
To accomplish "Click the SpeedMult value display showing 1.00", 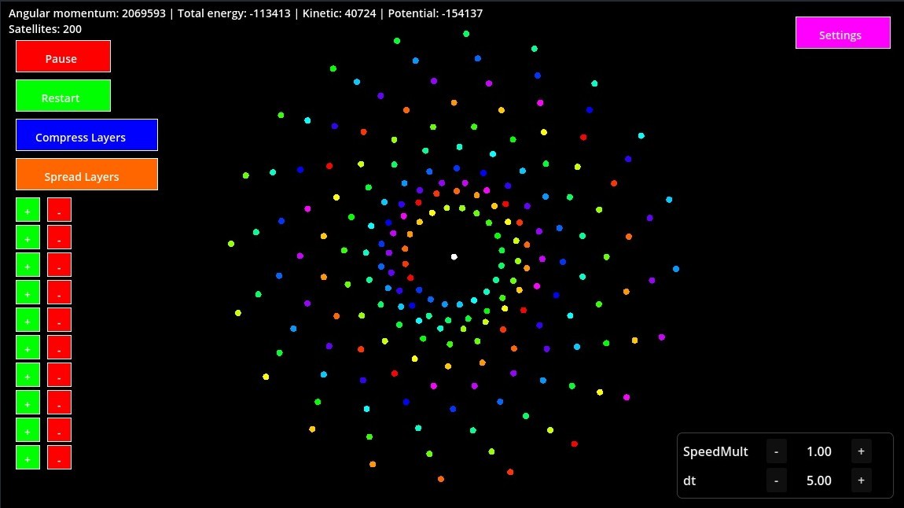I will point(818,451).
